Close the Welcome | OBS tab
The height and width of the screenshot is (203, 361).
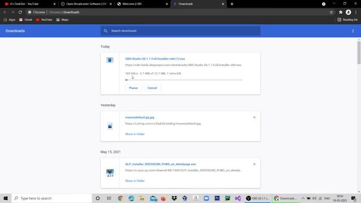pos(167,4)
